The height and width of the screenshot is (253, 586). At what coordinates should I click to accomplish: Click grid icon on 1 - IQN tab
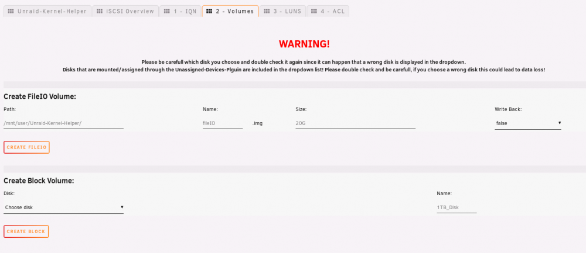coord(166,11)
